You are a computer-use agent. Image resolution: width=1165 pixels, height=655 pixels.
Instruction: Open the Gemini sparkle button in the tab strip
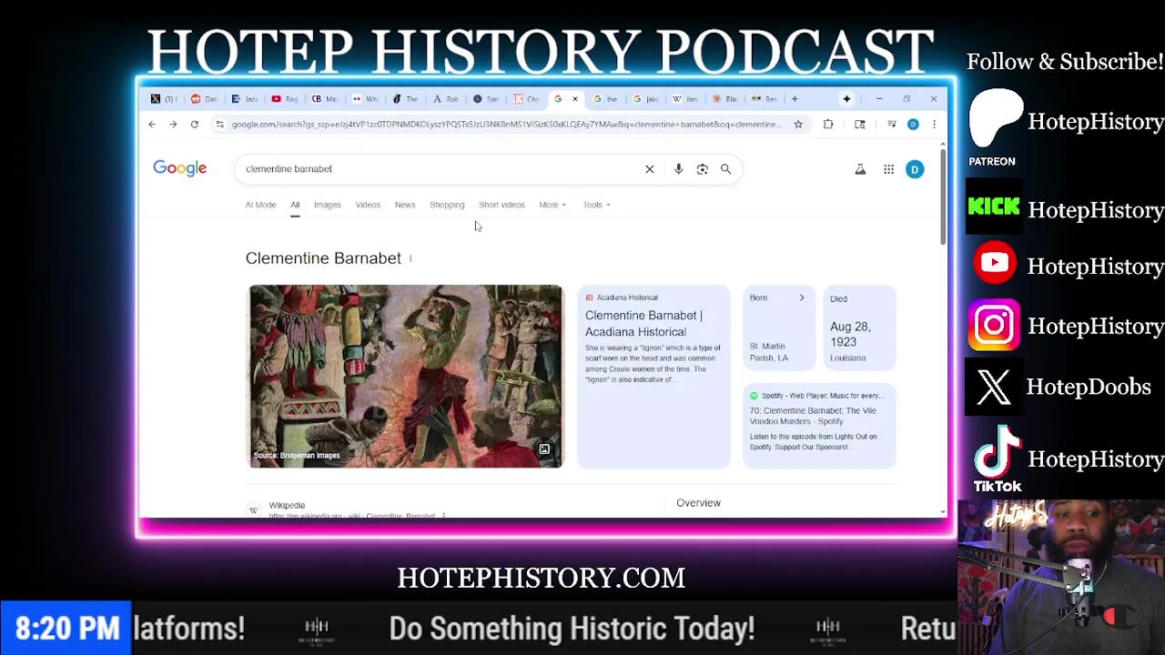click(x=846, y=99)
